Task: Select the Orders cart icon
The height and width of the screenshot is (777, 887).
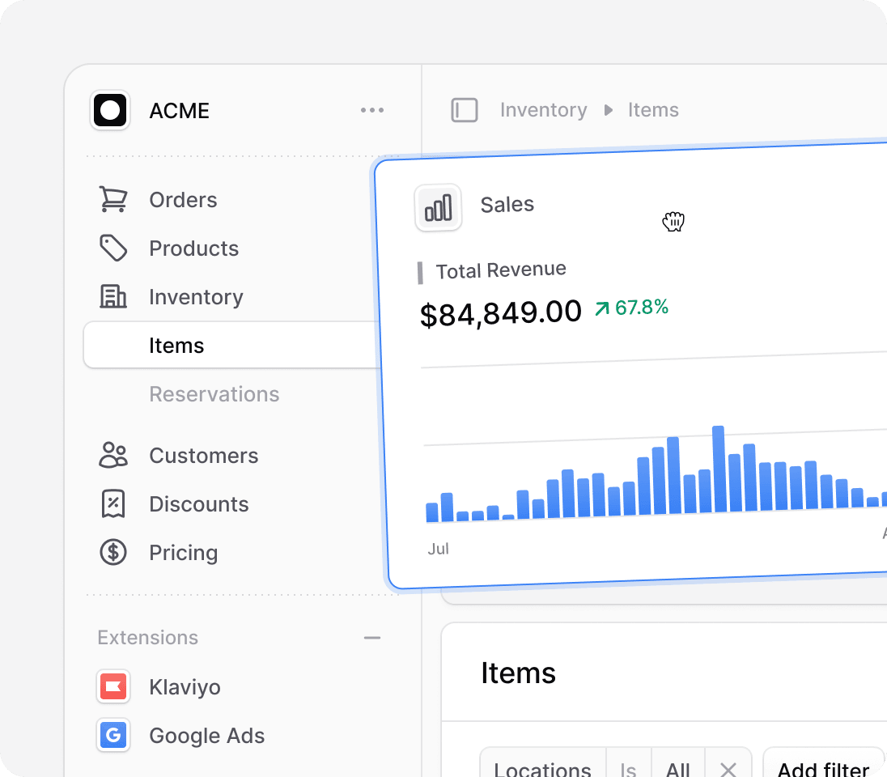Action: pyautogui.click(x=113, y=199)
